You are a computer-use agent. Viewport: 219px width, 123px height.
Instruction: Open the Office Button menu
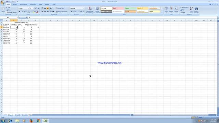click(2, 2)
